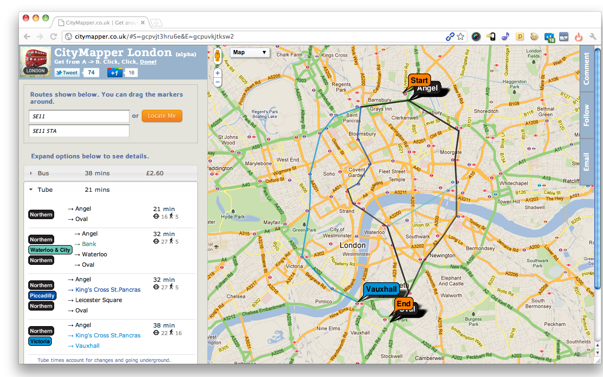603x377 pixels.
Task: Click the start field containing SE11
Action: pyautogui.click(x=79, y=116)
